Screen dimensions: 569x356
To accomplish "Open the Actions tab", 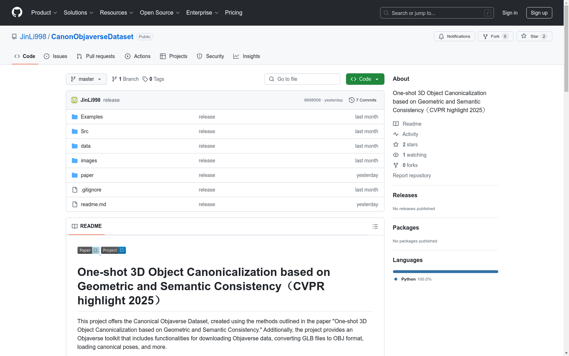I will click(x=138, y=56).
